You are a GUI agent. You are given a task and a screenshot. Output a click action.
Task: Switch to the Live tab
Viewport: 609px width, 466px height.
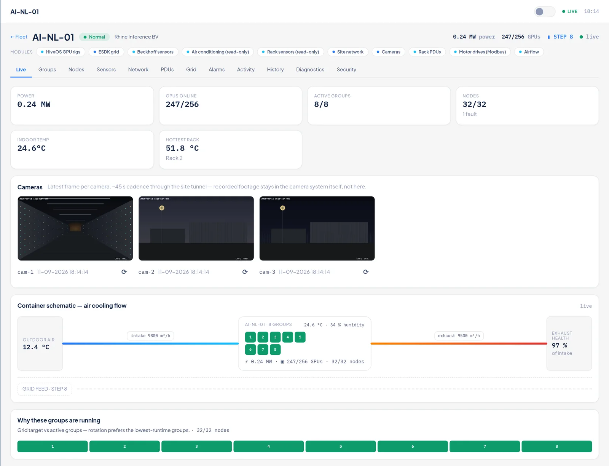point(21,70)
